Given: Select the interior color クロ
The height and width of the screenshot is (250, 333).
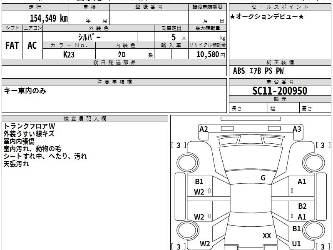Looking at the screenshot, I should (122, 55).
